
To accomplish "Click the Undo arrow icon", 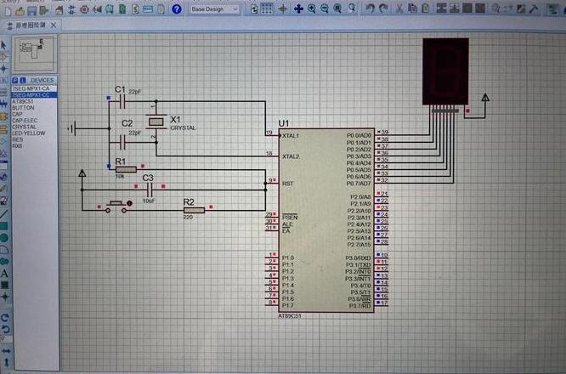I will point(370,8).
